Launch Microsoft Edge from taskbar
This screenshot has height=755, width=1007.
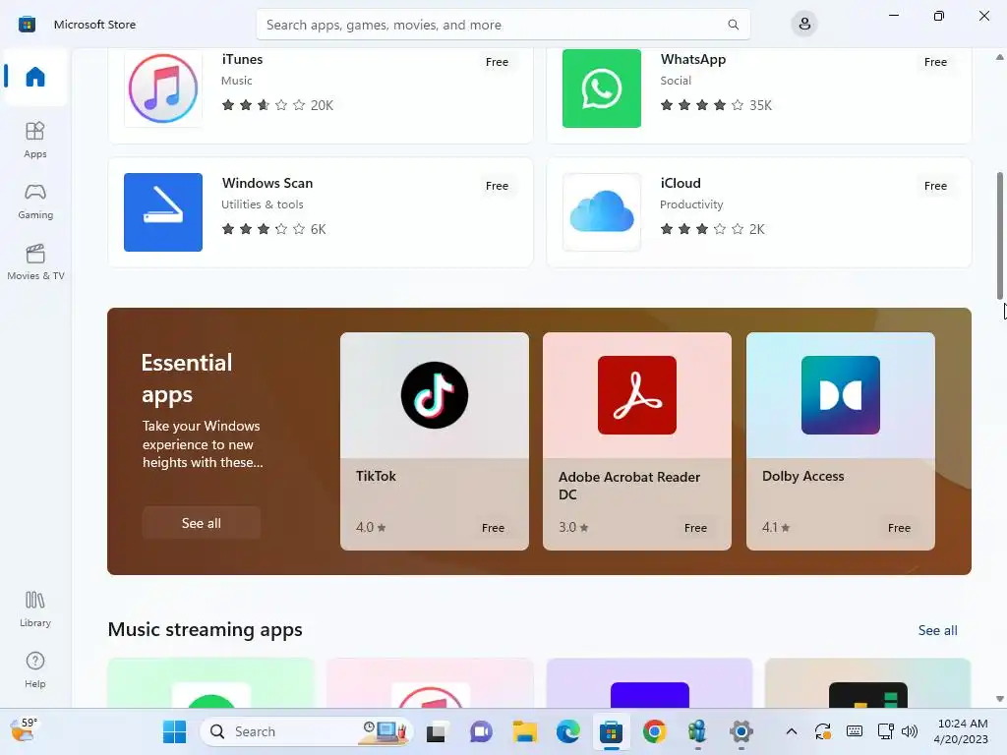567,731
